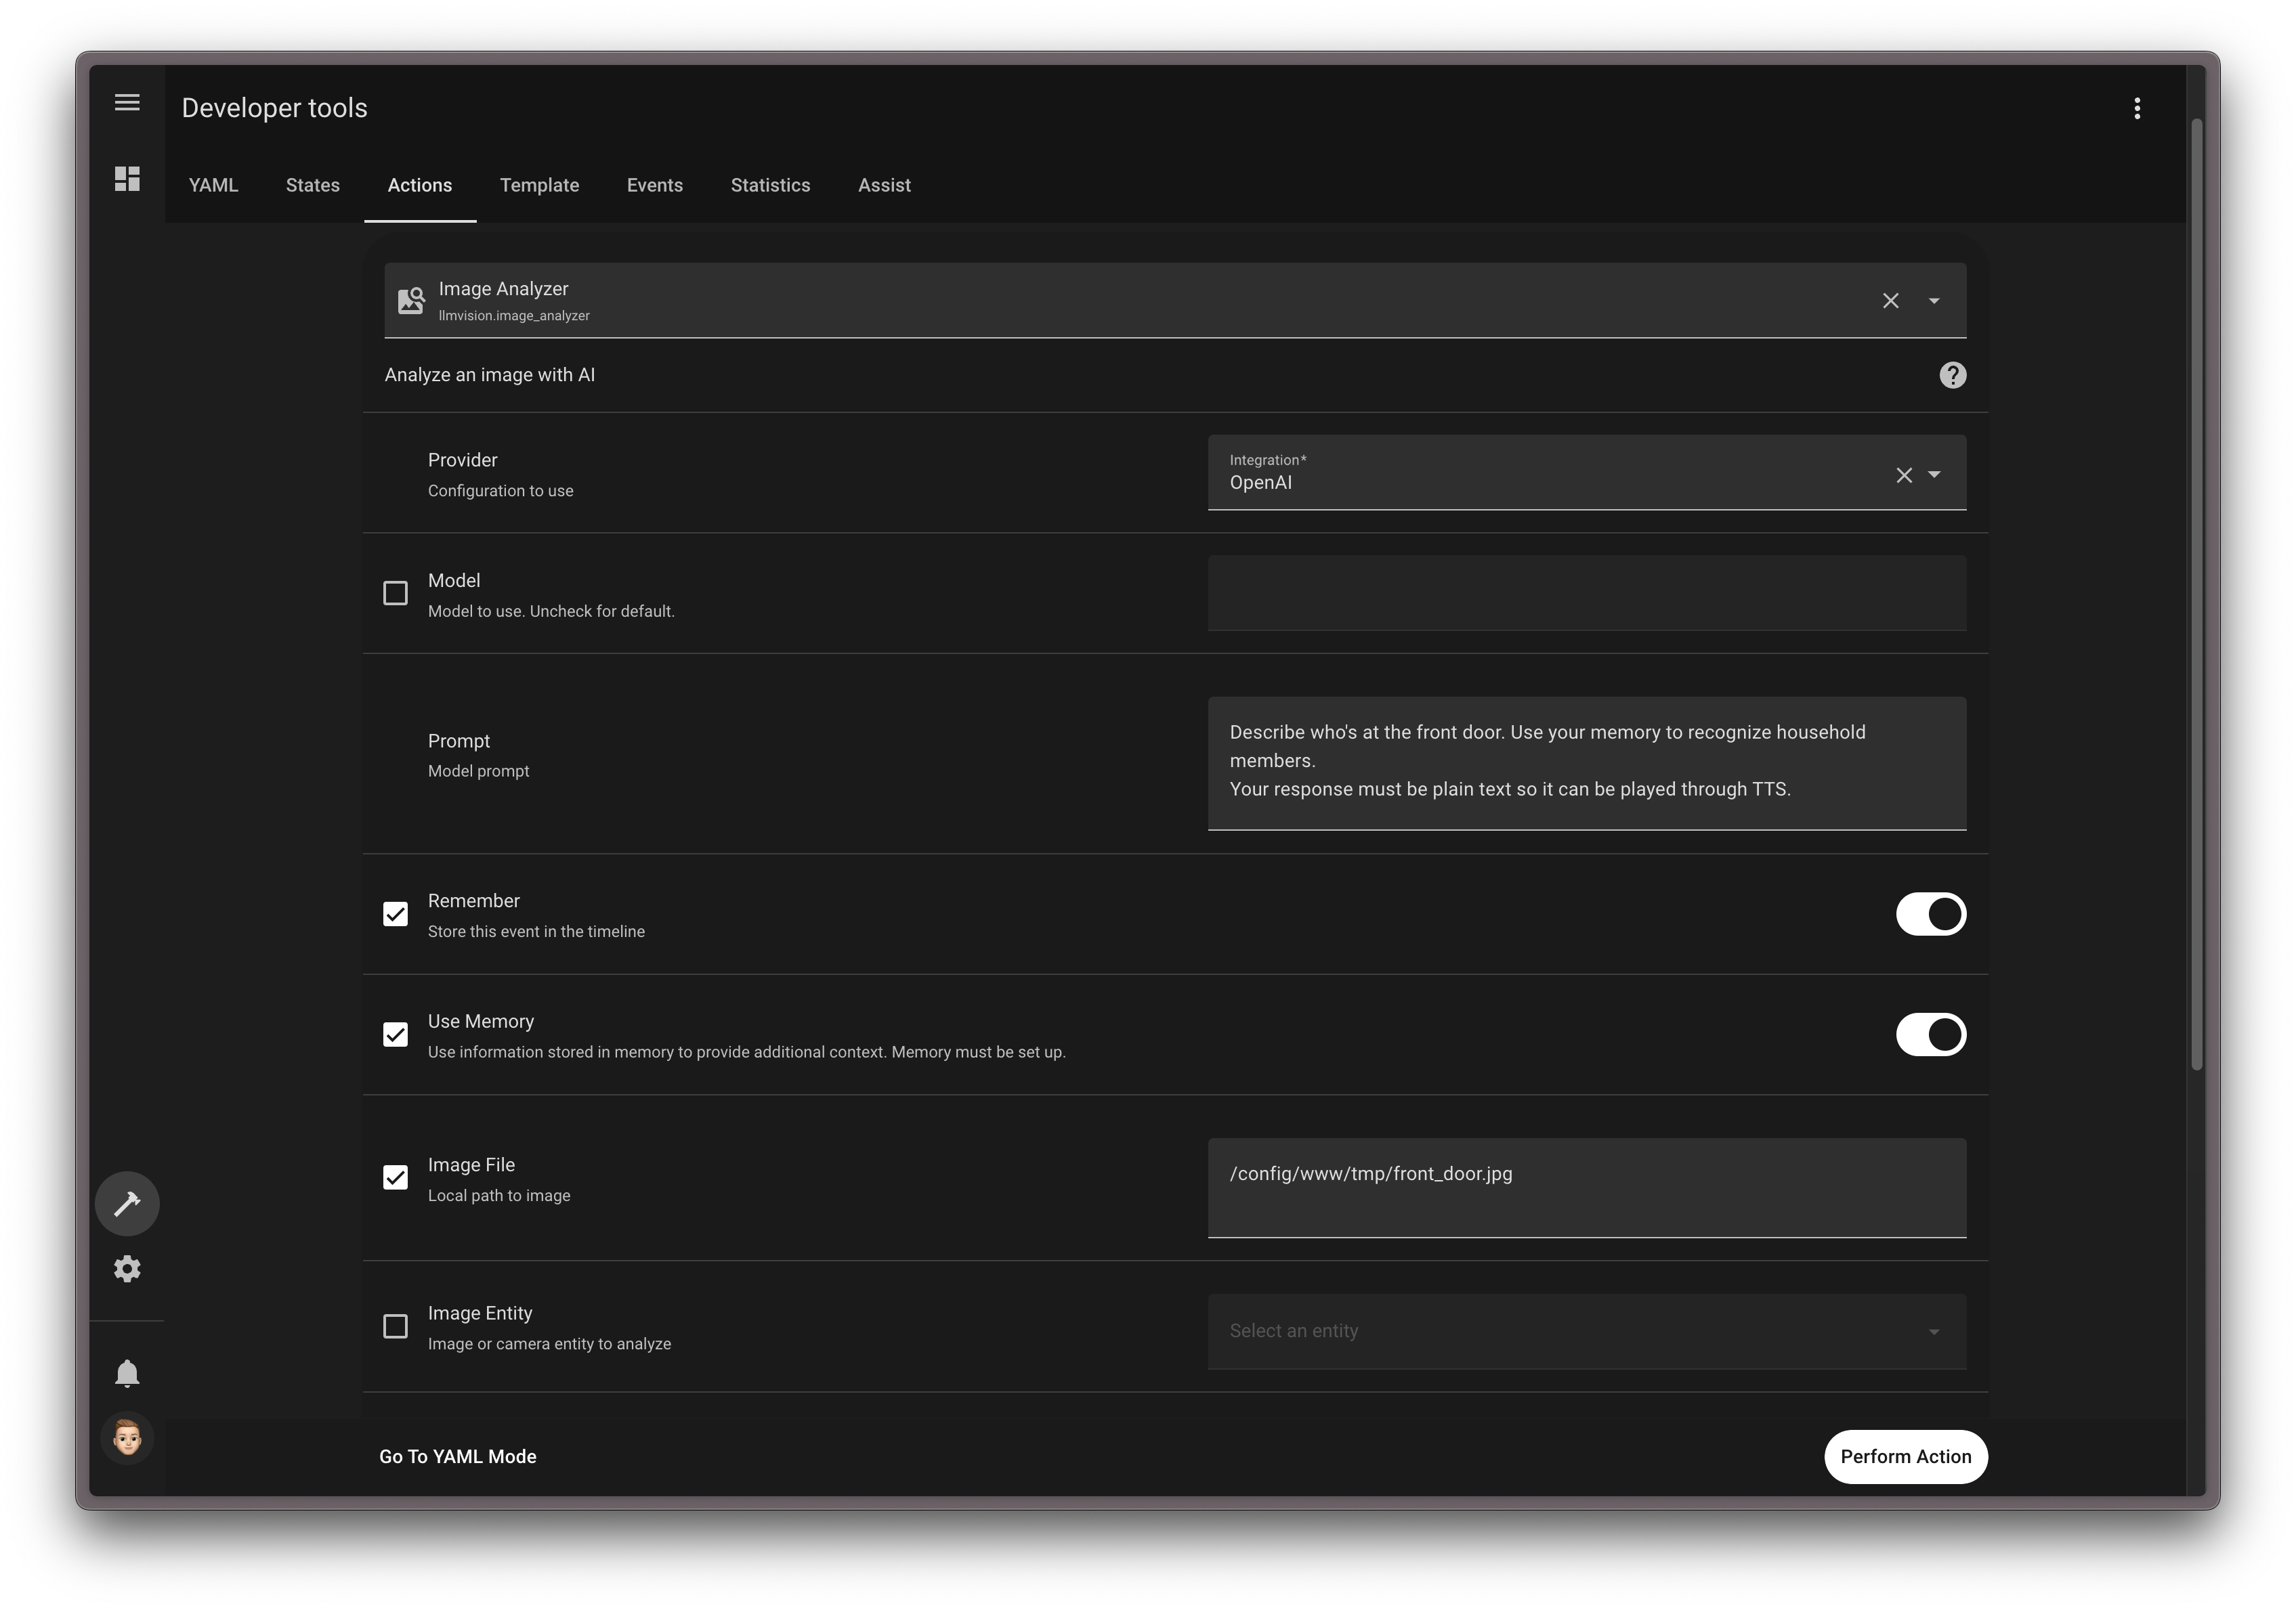Uncheck the Use Memory checkbox
Screen dimensions: 2296x1610
tap(395, 1035)
